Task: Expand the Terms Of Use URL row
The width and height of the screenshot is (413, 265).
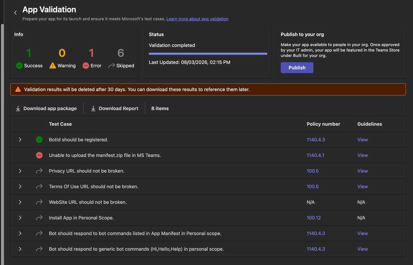Action: pos(20,186)
